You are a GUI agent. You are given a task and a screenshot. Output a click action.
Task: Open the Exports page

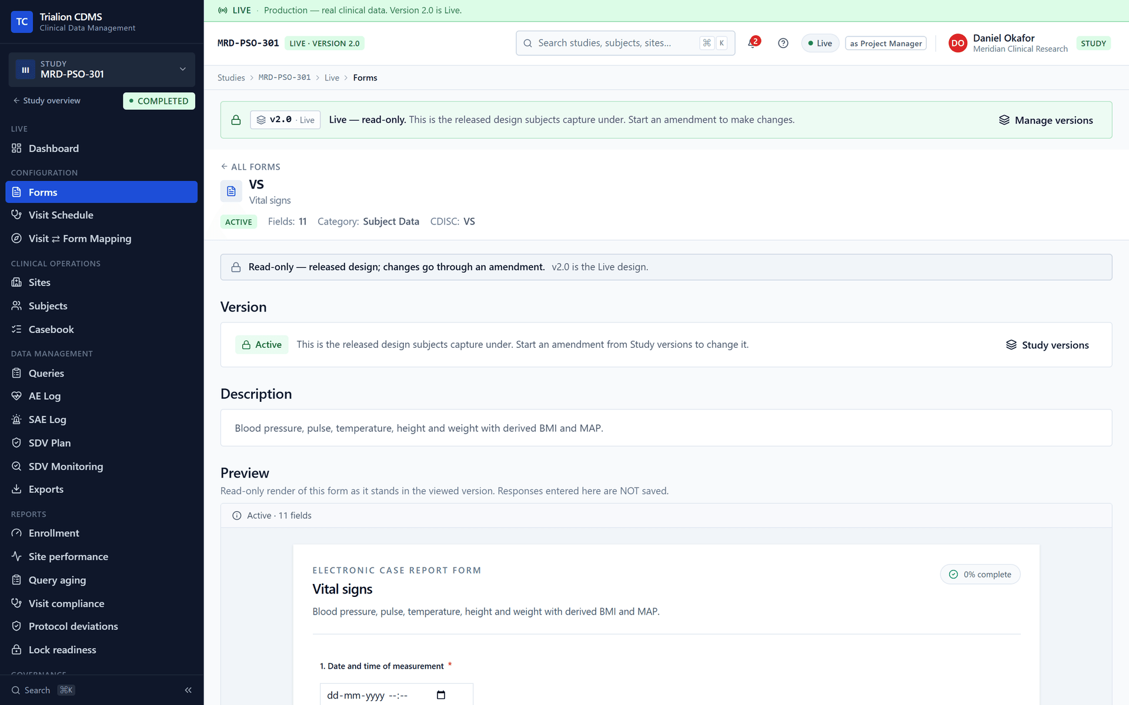(x=102, y=489)
